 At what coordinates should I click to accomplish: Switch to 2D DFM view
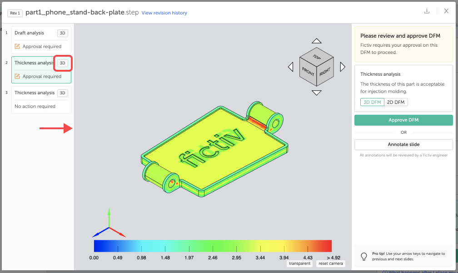[396, 102]
